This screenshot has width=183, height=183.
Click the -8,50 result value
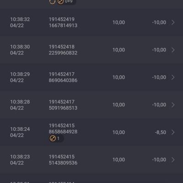click(x=161, y=132)
